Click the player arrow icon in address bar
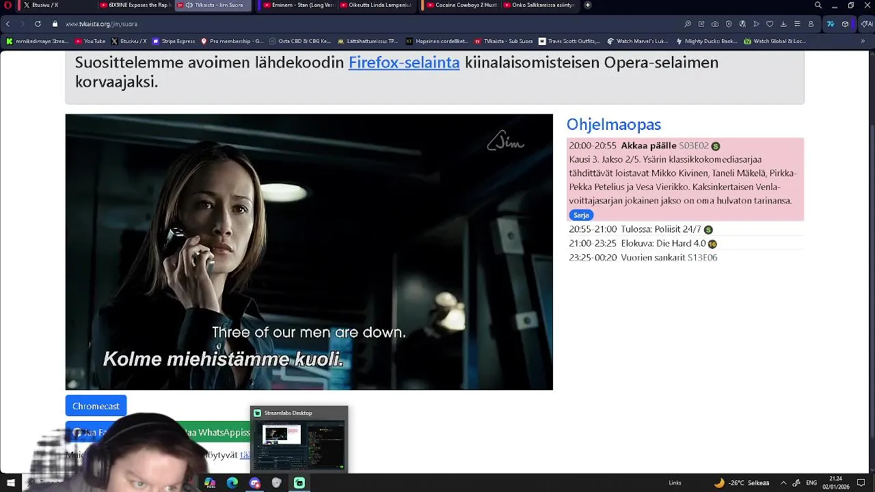Image resolution: width=875 pixels, height=492 pixels. point(756,24)
